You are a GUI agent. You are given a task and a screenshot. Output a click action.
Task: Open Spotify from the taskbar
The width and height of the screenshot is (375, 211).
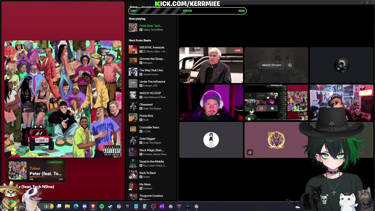click(102, 206)
